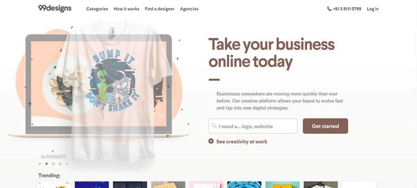Screen dimensions: 417x188
Task: Click the play icon for creativity at work
Action: [x=211, y=142]
